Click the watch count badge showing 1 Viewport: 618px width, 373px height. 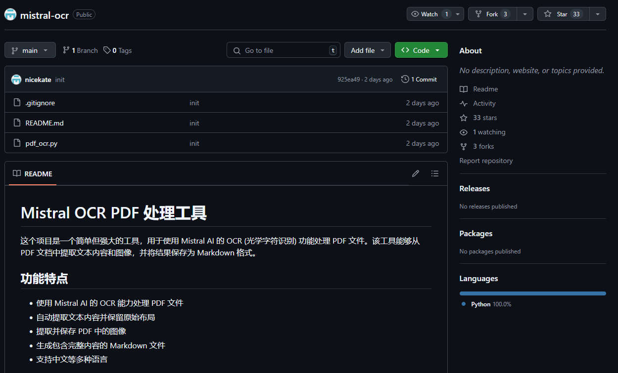[x=446, y=14]
